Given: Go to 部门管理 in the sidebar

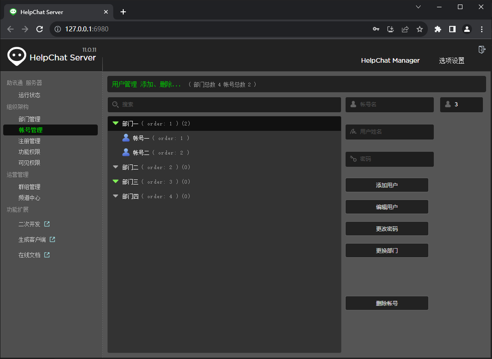Looking at the screenshot, I should pos(30,119).
